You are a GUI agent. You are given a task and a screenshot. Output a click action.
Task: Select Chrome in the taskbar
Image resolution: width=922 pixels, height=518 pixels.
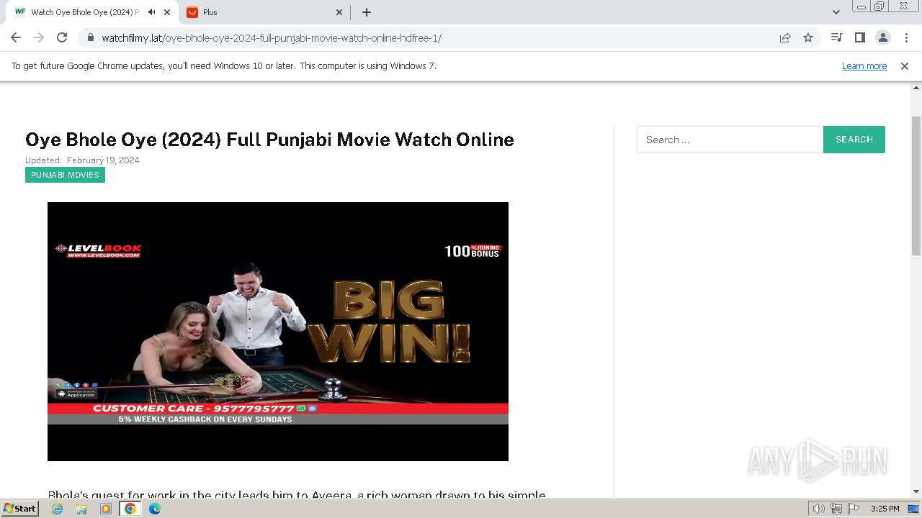click(130, 509)
